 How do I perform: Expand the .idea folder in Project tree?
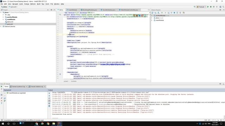[x=3, y=15]
